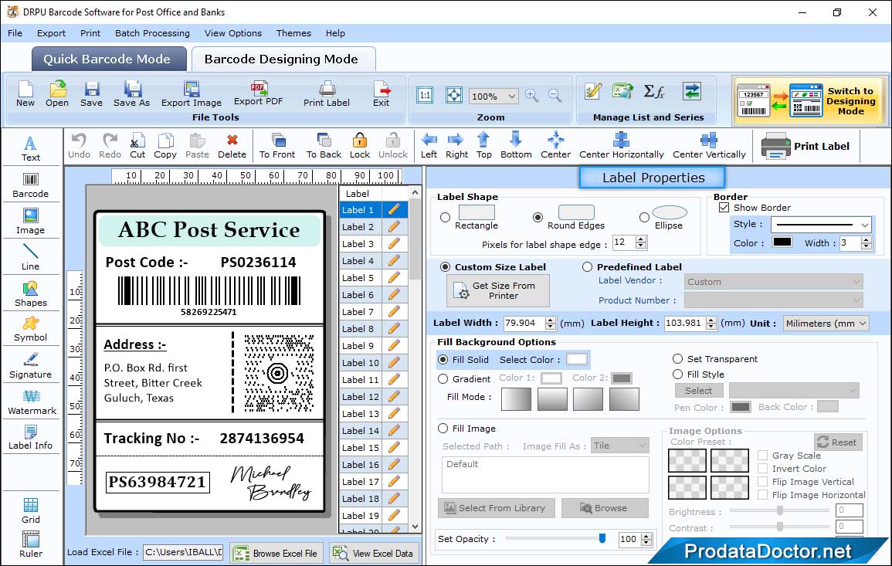
Task: Toggle the Grid display
Action: [31, 511]
